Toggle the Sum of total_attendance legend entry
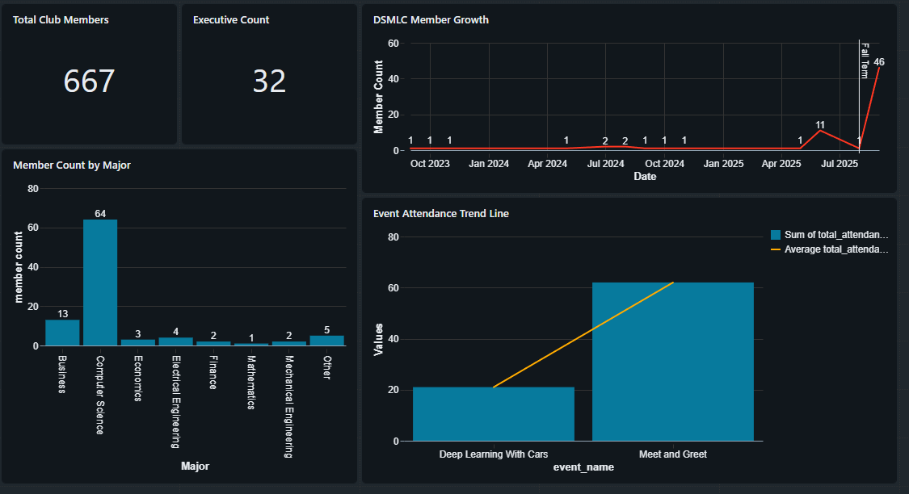The image size is (909, 494). pyautogui.click(x=834, y=235)
